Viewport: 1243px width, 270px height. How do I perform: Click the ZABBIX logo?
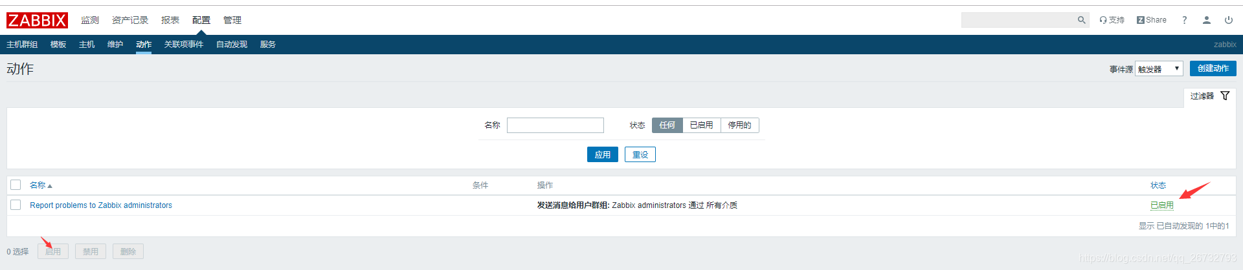pos(37,21)
